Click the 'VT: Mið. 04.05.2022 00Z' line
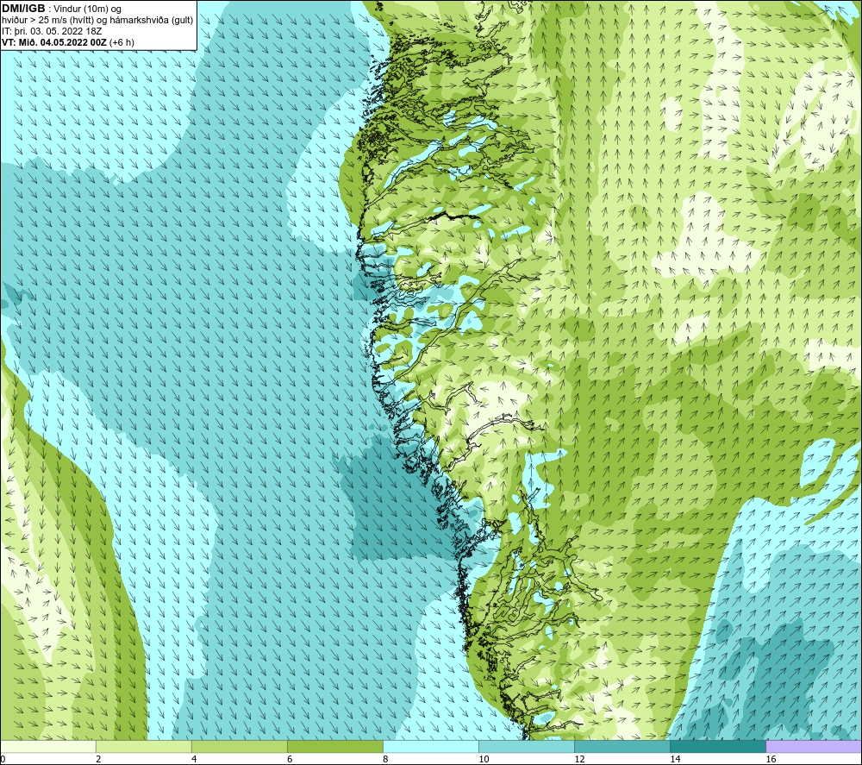The image size is (862, 765). point(54,42)
